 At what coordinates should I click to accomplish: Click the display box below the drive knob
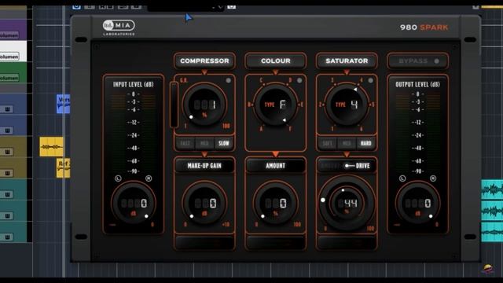click(347, 243)
